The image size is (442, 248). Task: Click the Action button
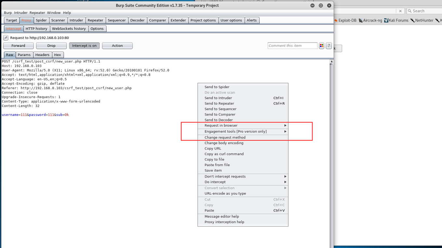[117, 46]
